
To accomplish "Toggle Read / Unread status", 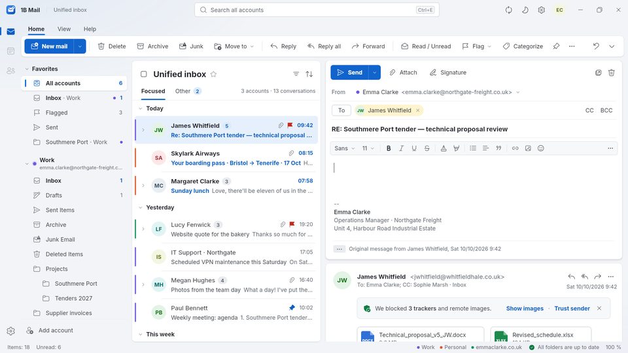I will (426, 46).
